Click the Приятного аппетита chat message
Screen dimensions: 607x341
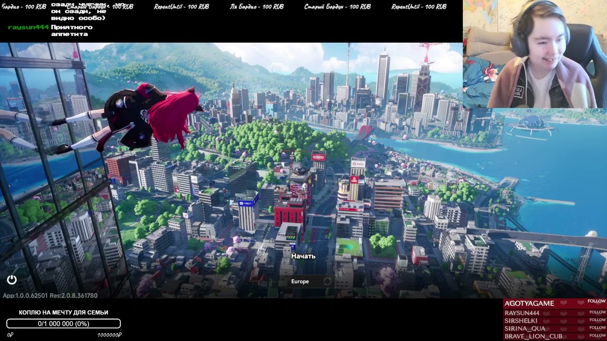[73, 31]
